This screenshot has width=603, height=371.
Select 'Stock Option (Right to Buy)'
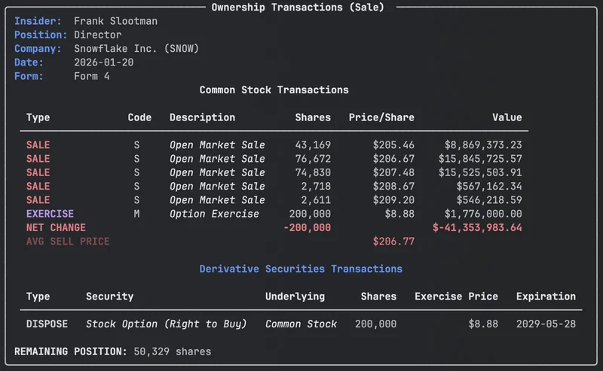166,324
